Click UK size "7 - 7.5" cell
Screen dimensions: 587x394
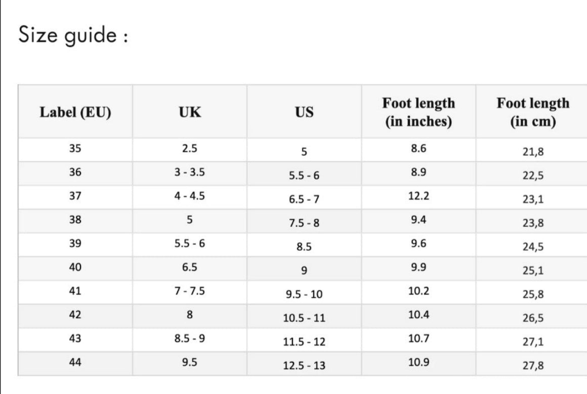190,291
